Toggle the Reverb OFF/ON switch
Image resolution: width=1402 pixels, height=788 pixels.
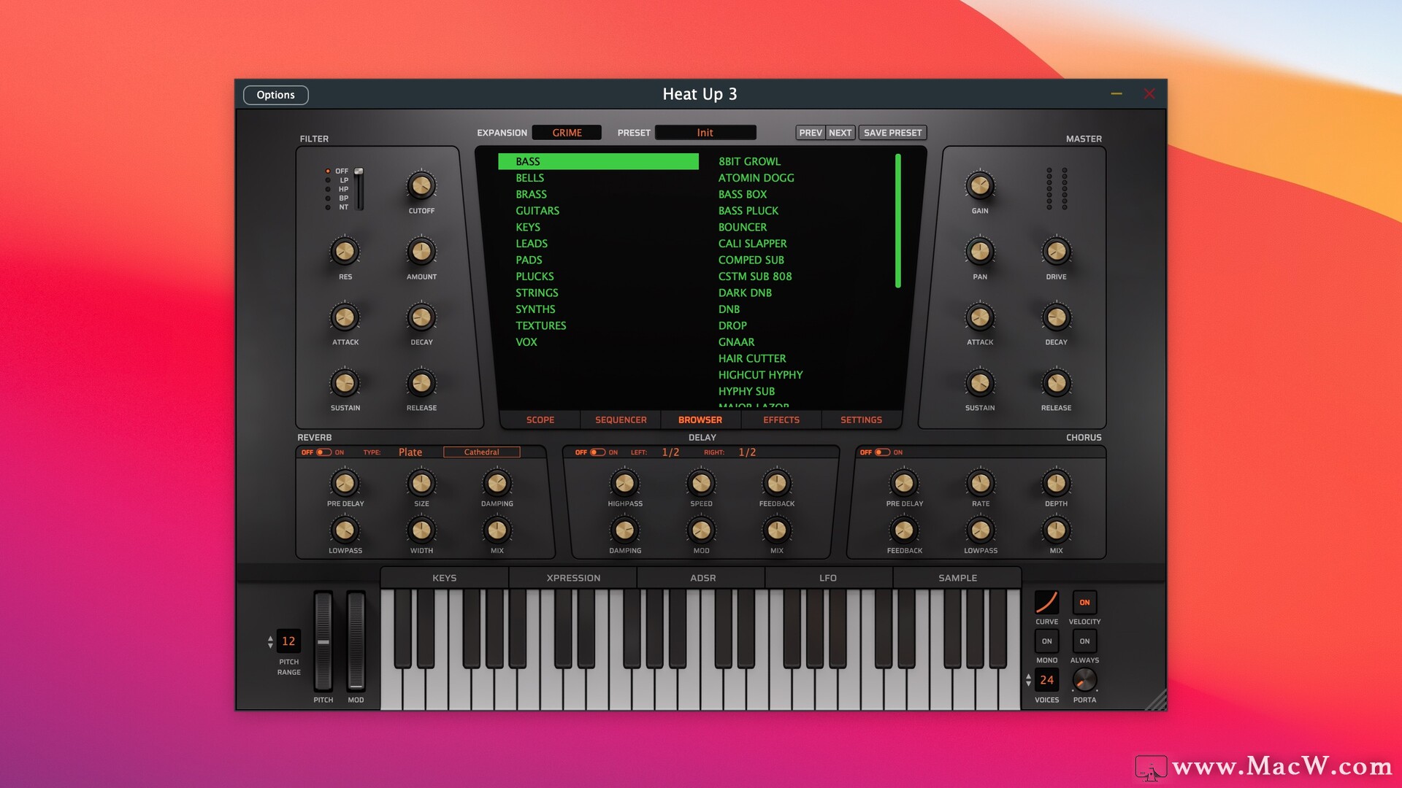click(323, 452)
